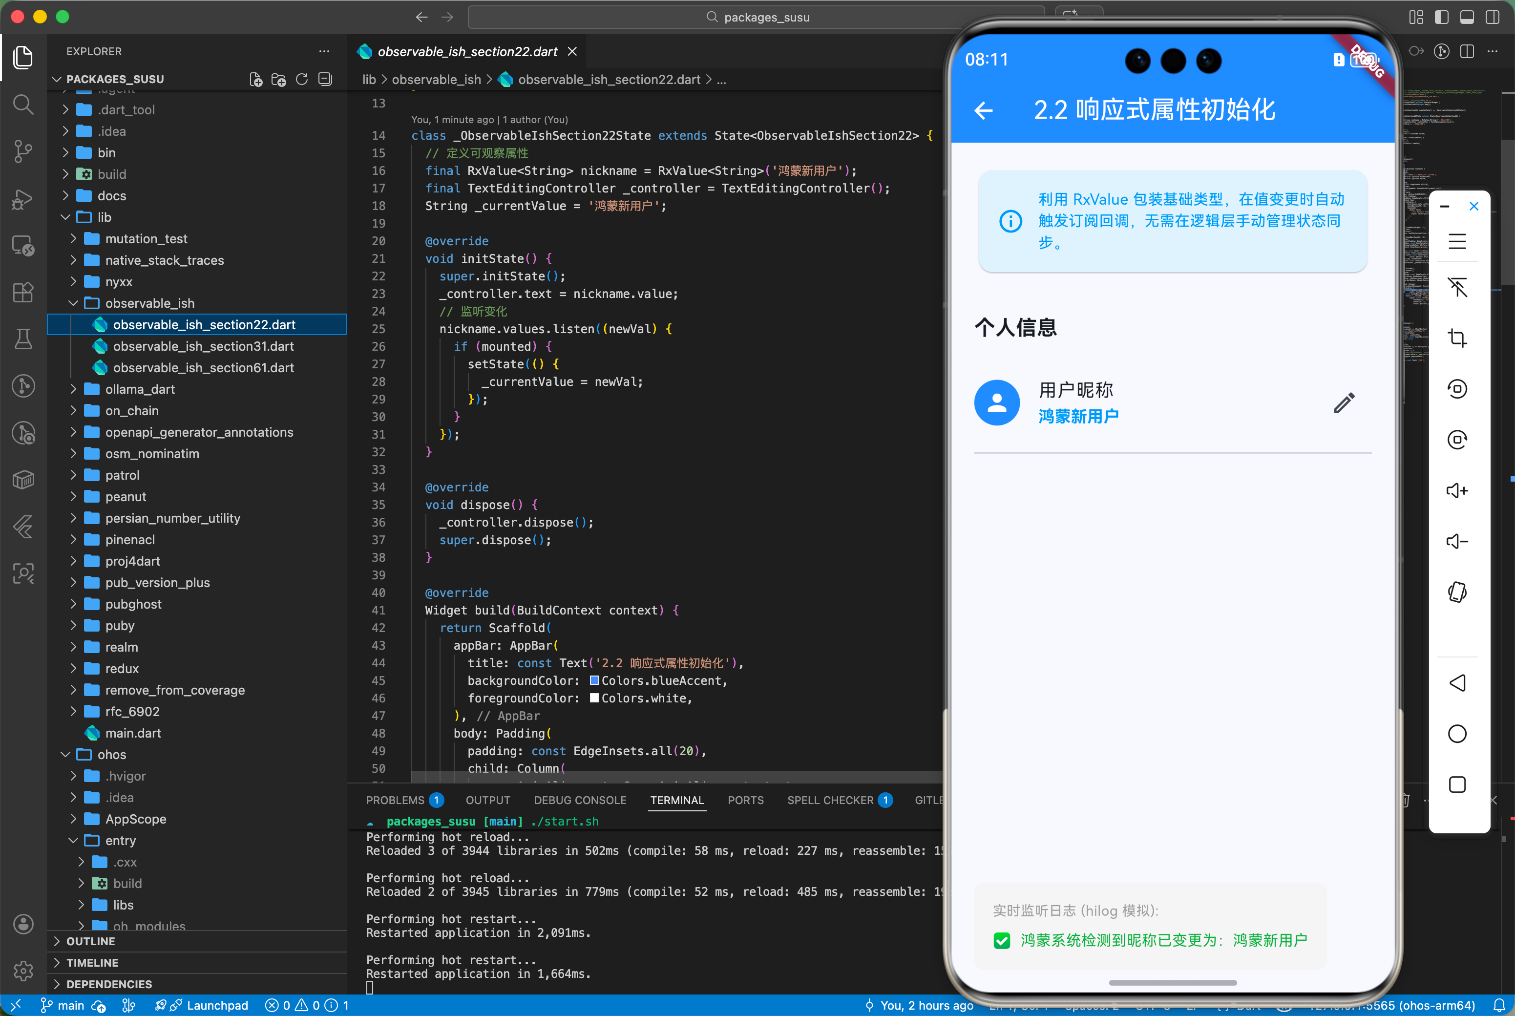Toggle the bottom panel layout button
1515x1016 pixels.
(x=1467, y=17)
